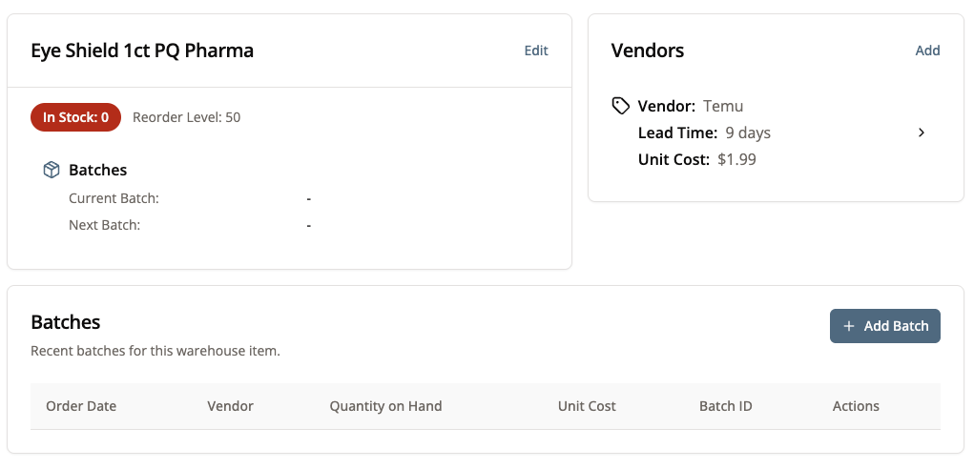Click the Eye Shield 1ct PQ Pharma title

tap(142, 51)
